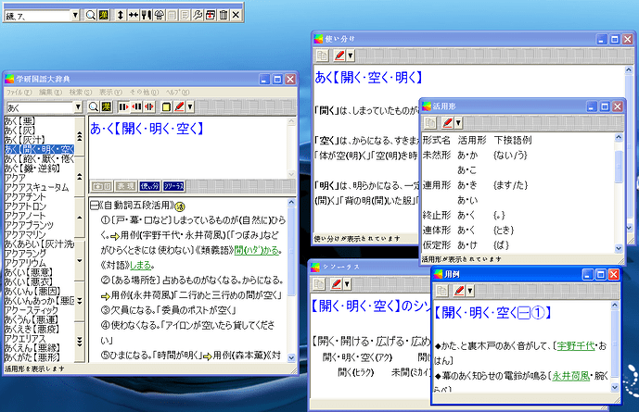Open settings with the wrench icon
The image size is (639, 412).
pos(198,15)
